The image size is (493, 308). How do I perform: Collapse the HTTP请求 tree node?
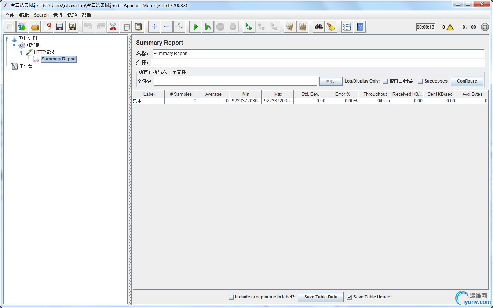[x=21, y=52]
